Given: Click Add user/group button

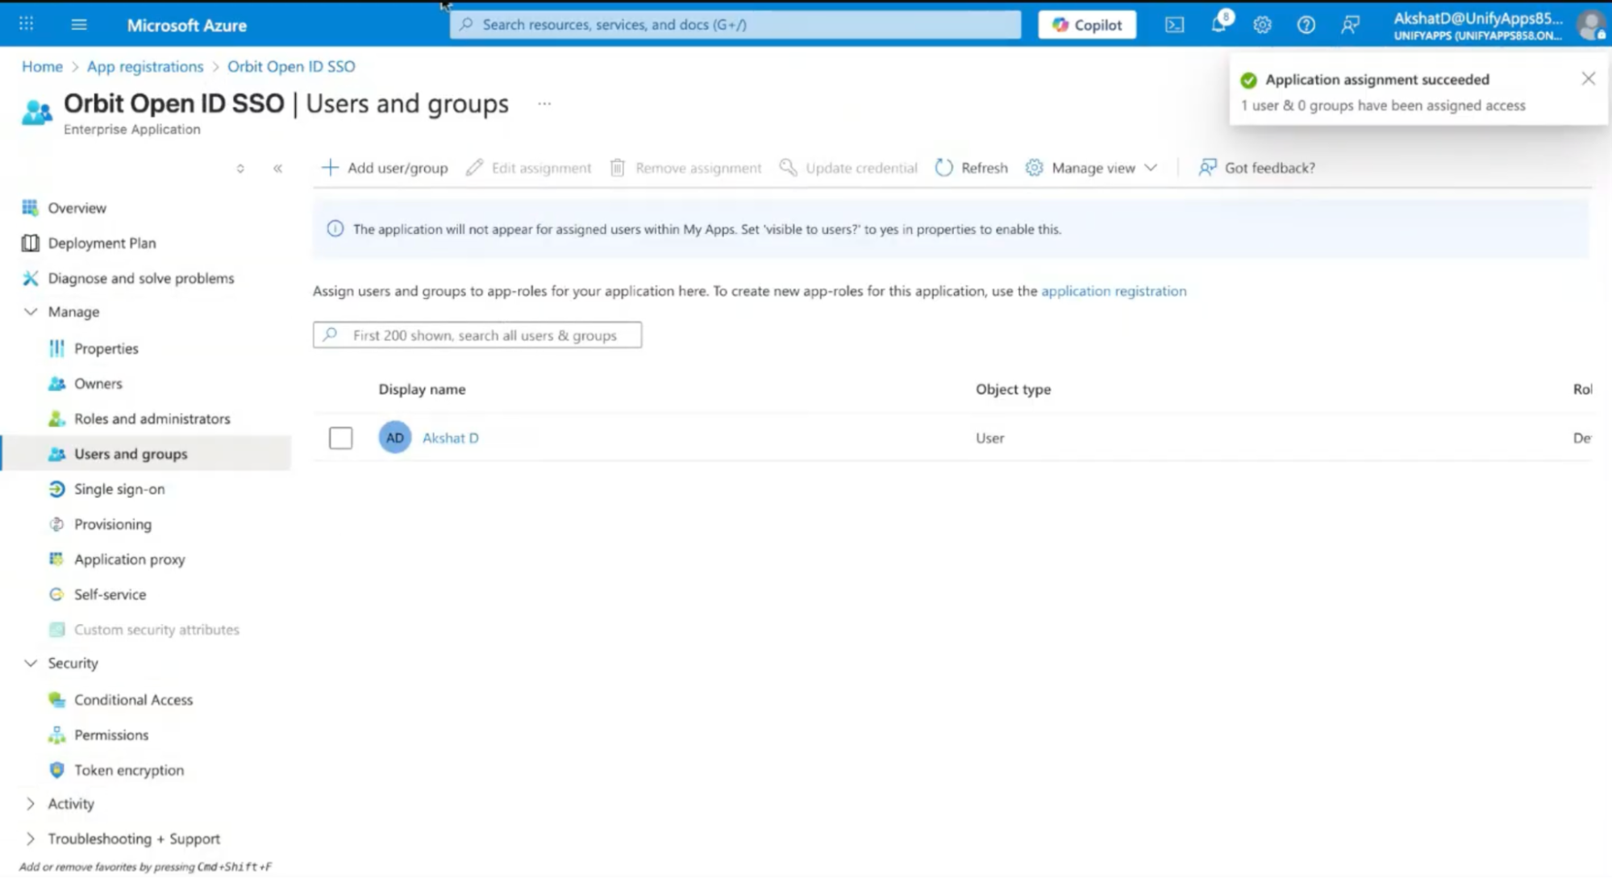Looking at the screenshot, I should click(x=385, y=168).
